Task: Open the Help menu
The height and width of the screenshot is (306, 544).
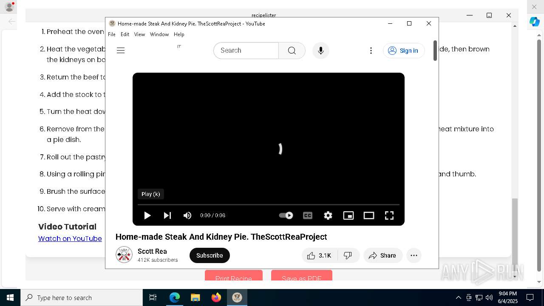Action: [x=179, y=34]
